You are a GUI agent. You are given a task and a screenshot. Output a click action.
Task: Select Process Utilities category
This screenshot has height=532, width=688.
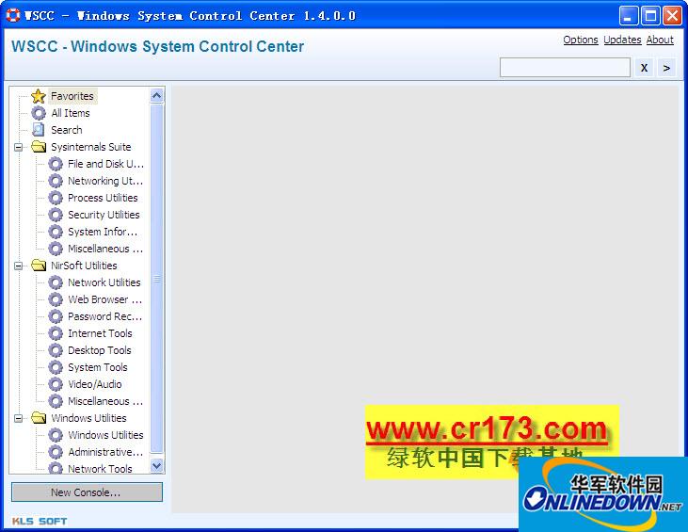pyautogui.click(x=103, y=198)
